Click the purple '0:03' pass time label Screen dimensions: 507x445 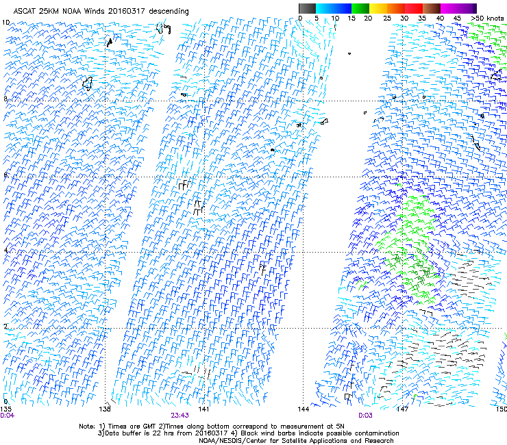365,416
